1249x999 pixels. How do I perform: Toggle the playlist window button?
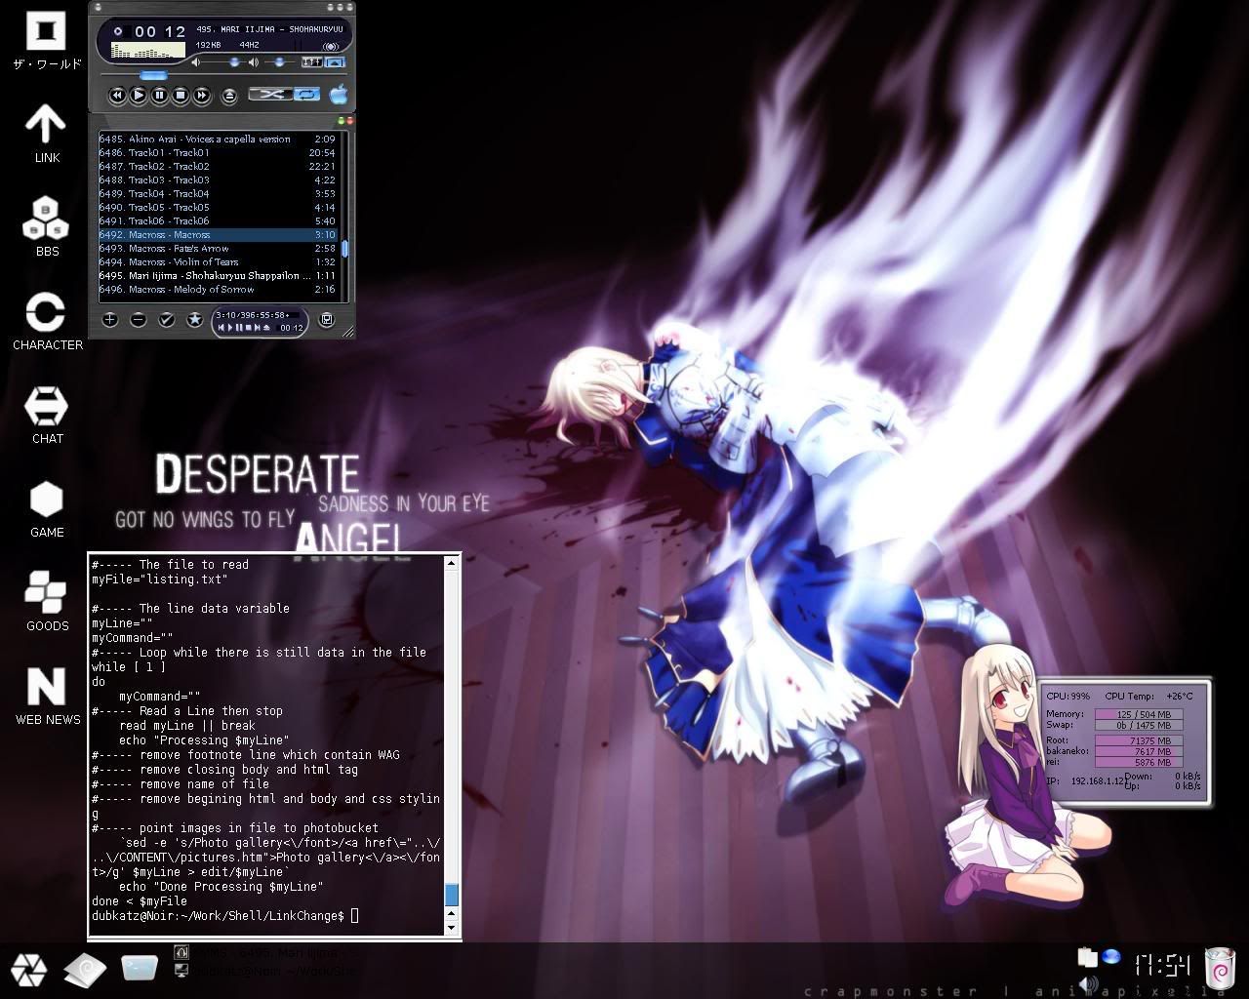coord(335,62)
